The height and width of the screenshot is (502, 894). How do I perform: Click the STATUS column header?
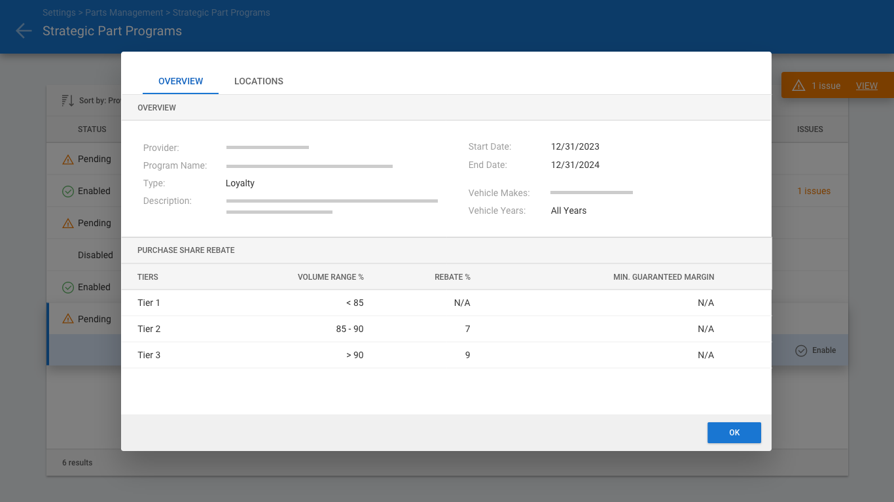92,129
